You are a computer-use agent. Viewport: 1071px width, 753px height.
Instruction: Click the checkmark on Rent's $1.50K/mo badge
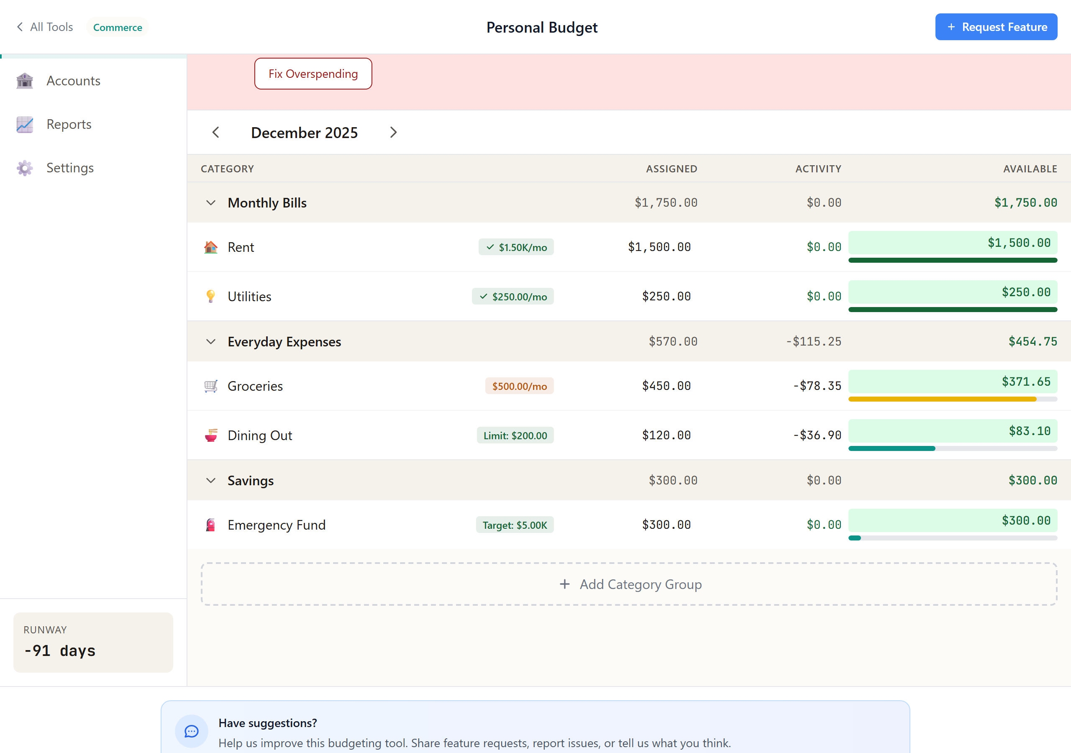pyautogui.click(x=489, y=247)
